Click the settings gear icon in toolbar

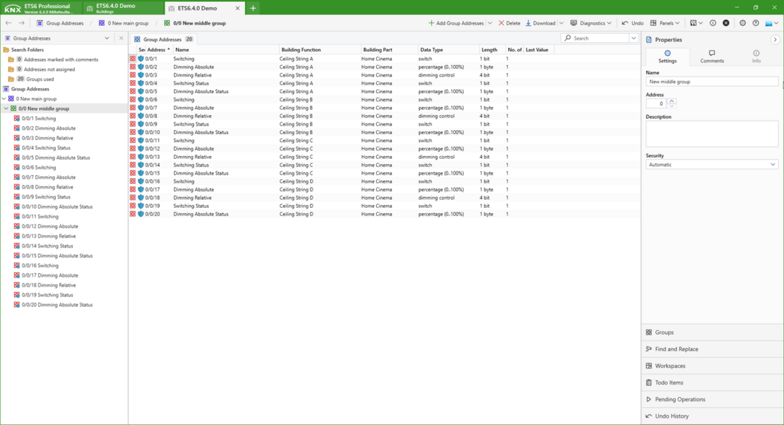[x=742, y=23]
